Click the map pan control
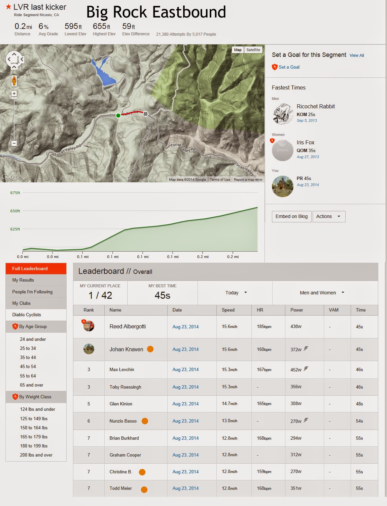This screenshot has height=506, width=387. pos(14,60)
